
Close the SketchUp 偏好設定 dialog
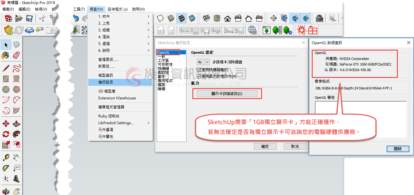tap(303, 43)
